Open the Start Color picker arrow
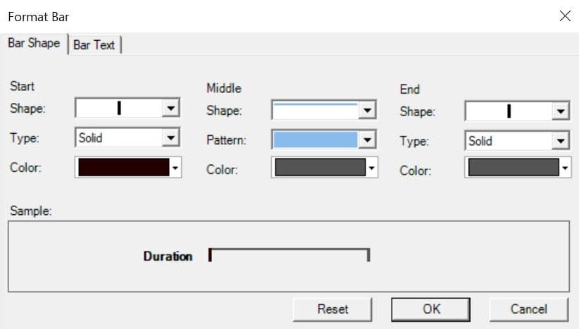Viewport: 579px width, 329px height. pos(177,168)
